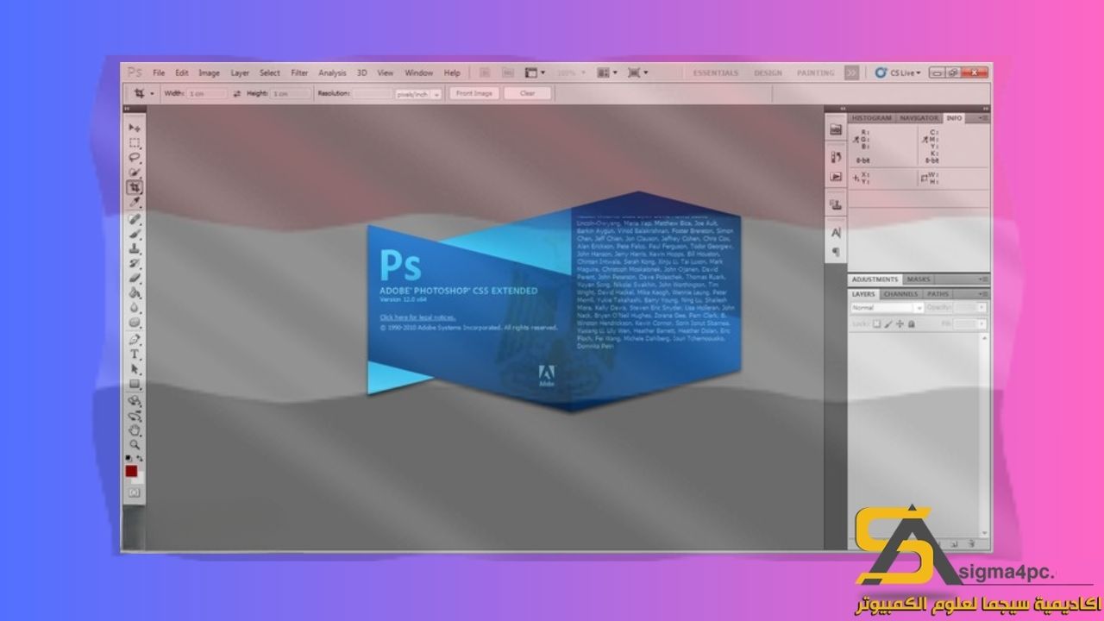The height and width of the screenshot is (621, 1104).
Task: Open the Screen Mode dropdown
Action: click(638, 73)
